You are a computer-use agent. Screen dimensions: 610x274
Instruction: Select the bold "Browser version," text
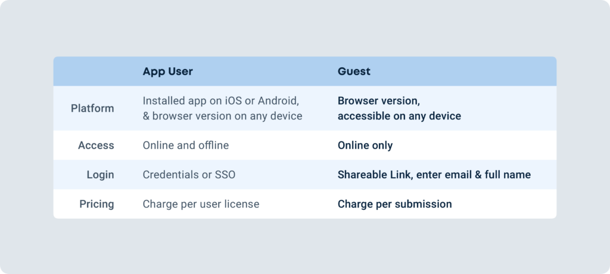(378, 100)
